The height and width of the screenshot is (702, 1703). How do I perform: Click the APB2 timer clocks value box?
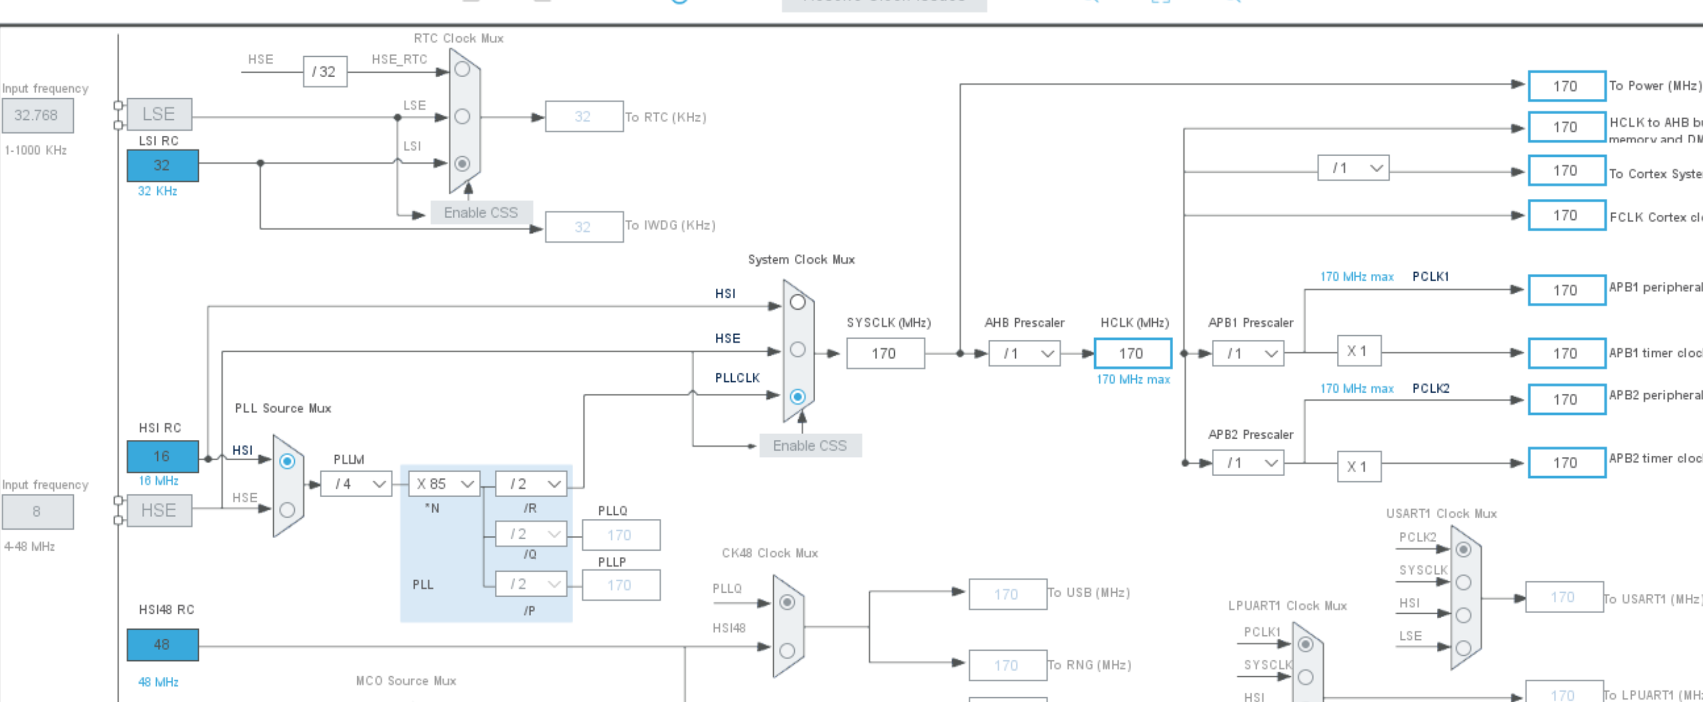click(x=1567, y=463)
